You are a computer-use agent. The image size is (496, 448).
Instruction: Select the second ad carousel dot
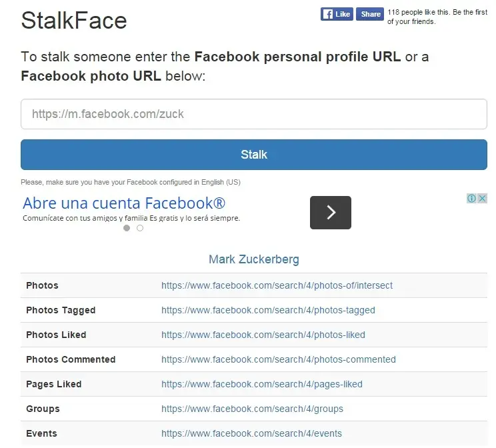click(140, 228)
